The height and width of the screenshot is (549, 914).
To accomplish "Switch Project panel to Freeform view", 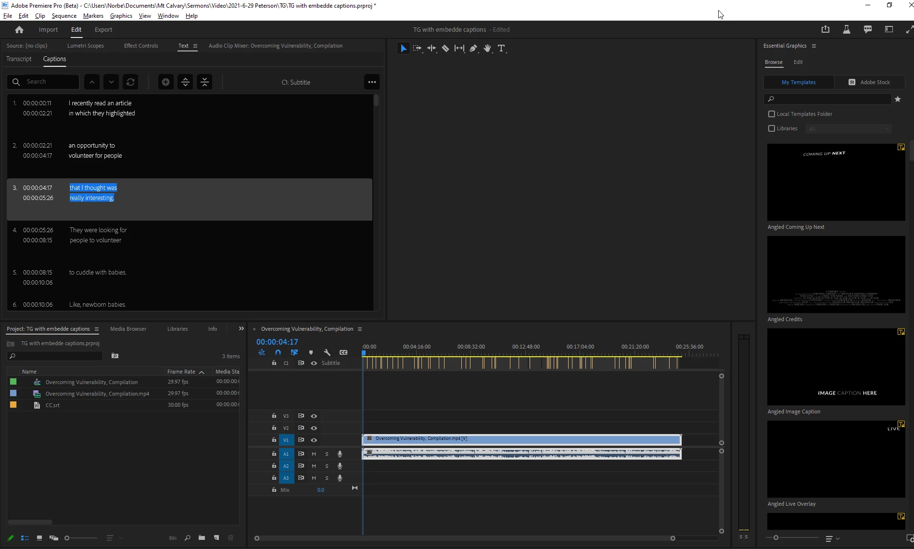I will coord(53,538).
